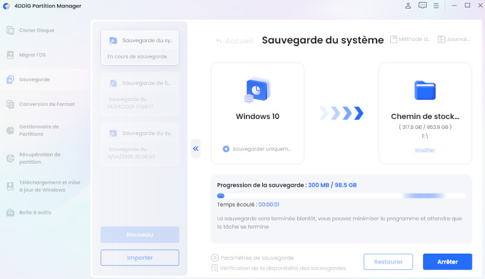The height and width of the screenshot is (279, 485).
Task: Click the Sauvegarde sidebar icon
Action: (x=10, y=79)
